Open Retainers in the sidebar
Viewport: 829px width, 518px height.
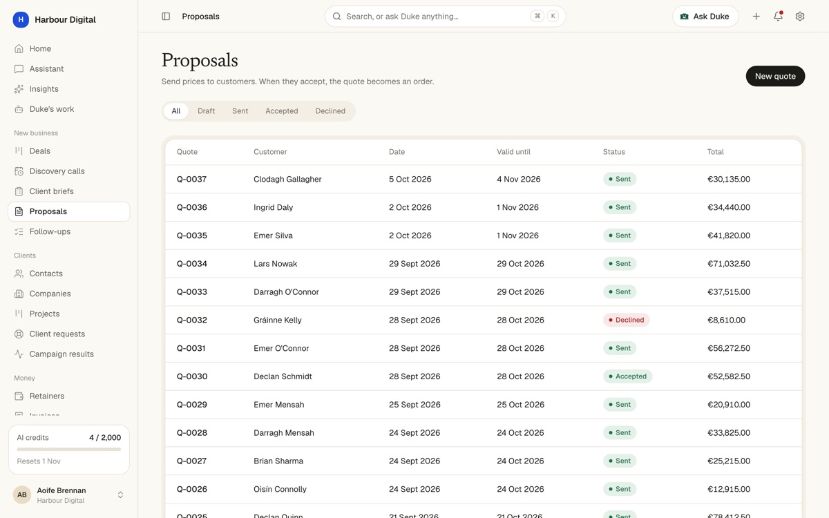[69, 396]
